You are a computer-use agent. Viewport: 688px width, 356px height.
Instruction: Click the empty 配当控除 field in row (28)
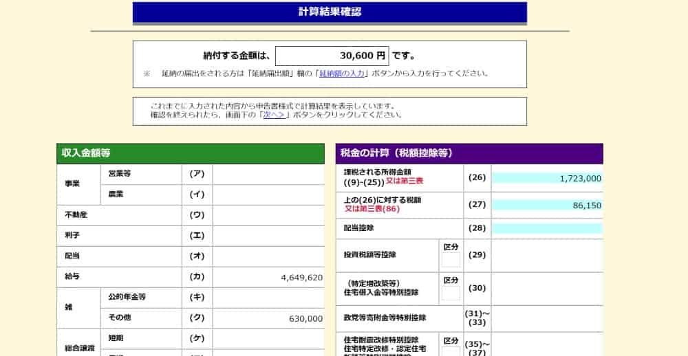point(546,228)
